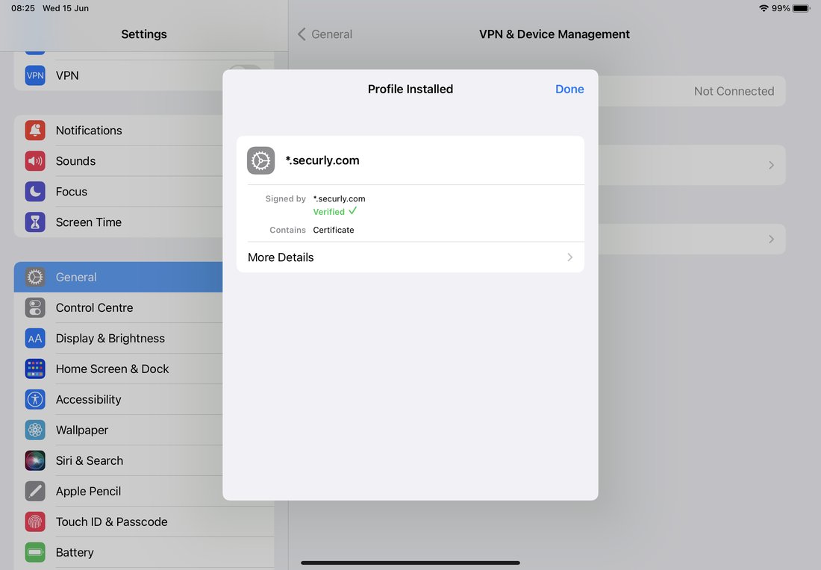Tap the Notifications bell icon
This screenshot has height=570, width=821.
(x=35, y=131)
